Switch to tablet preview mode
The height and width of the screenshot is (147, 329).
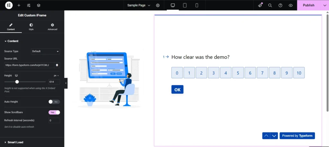[x=185, y=5]
